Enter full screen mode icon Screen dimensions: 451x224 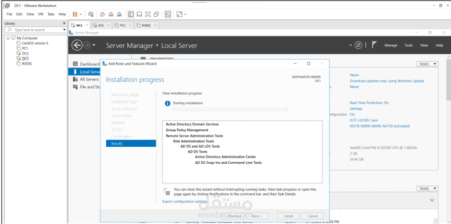(147, 14)
